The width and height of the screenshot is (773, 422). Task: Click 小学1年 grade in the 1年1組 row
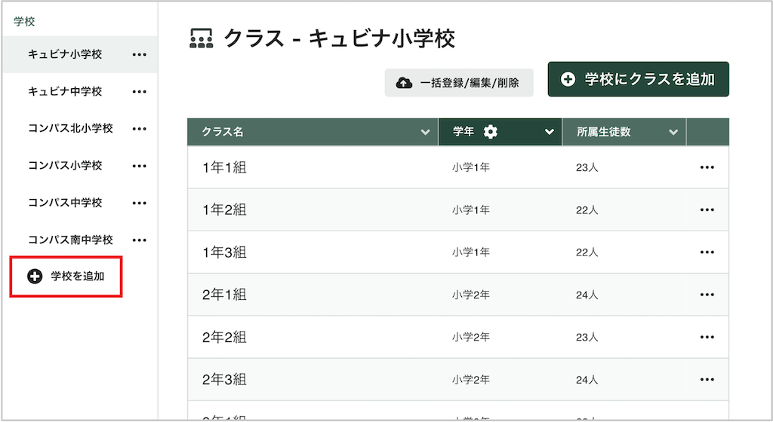click(471, 168)
